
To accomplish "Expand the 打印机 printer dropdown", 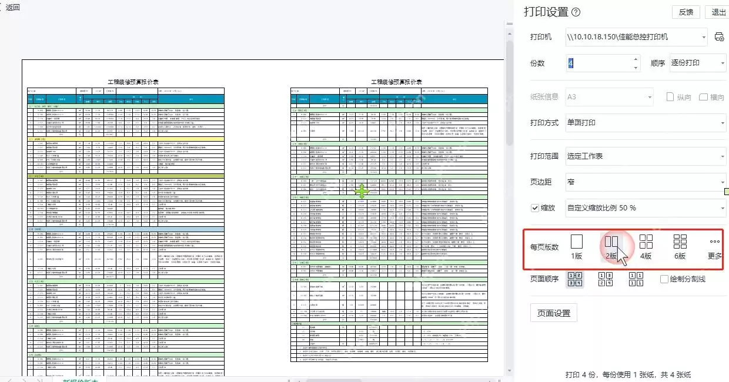I will 636,37.
